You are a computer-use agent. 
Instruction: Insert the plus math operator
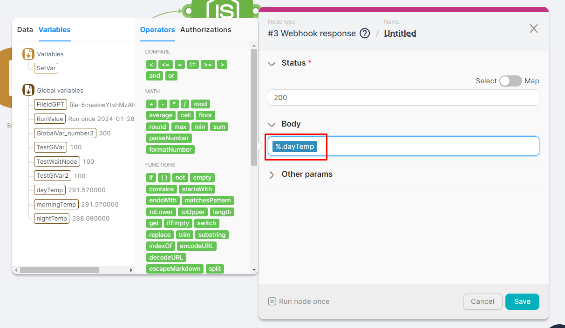pyautogui.click(x=151, y=104)
